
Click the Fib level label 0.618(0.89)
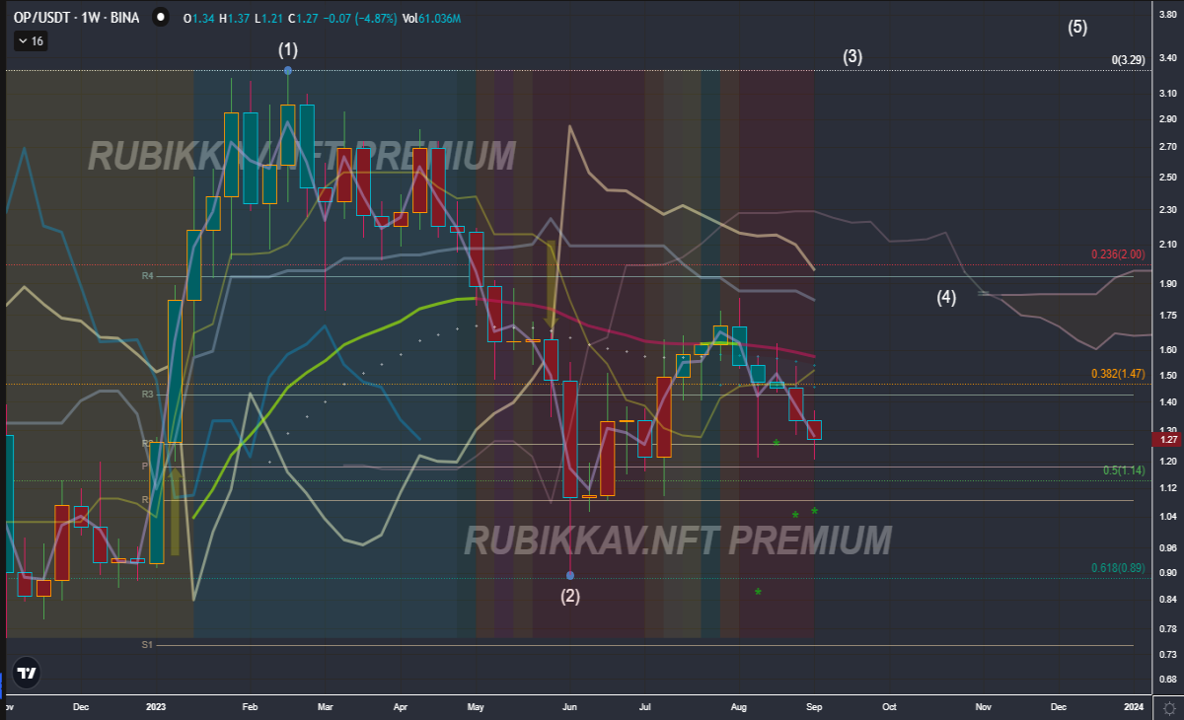click(1118, 567)
